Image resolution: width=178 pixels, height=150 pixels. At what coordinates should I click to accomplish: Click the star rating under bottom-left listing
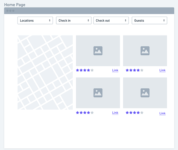coord(85,113)
